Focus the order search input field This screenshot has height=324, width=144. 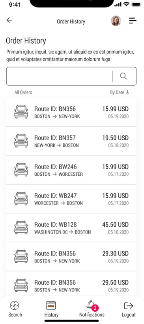(x=59, y=76)
